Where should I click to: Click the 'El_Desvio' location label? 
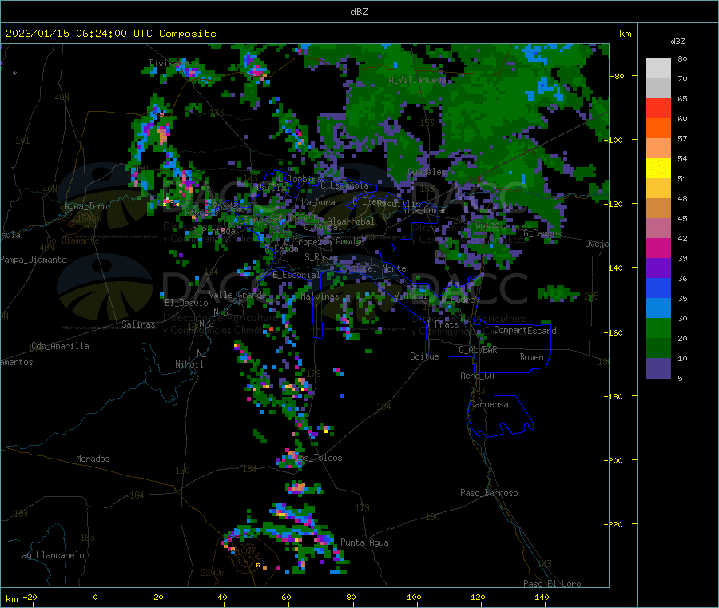point(186,303)
